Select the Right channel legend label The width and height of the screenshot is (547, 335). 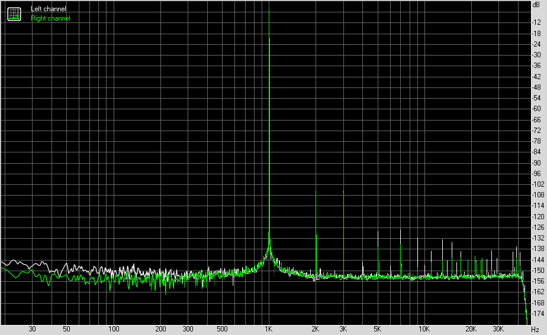tap(50, 18)
